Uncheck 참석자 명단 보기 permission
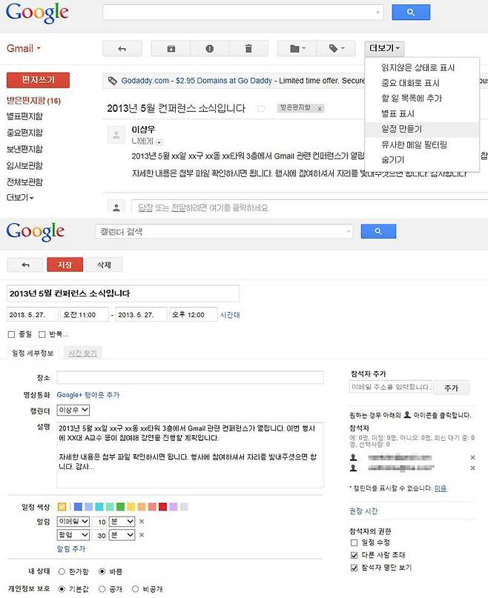The height and width of the screenshot is (598, 488). (x=354, y=568)
